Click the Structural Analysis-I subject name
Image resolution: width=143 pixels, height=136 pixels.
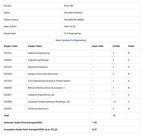tap(38, 67)
